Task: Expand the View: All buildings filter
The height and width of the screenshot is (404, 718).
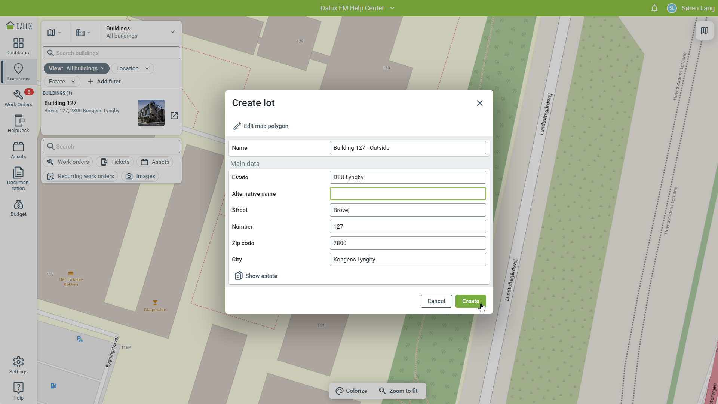Action: tap(76, 68)
